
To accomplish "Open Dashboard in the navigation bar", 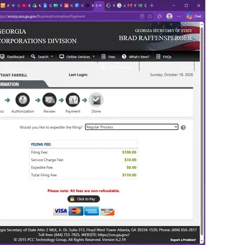I will [x=12, y=56].
